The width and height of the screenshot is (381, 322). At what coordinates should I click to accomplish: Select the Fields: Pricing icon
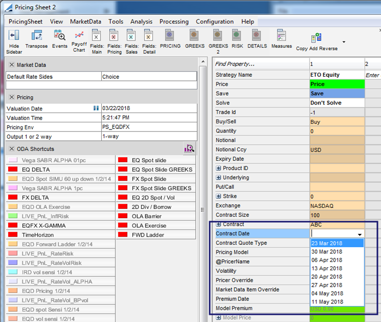coord(114,35)
